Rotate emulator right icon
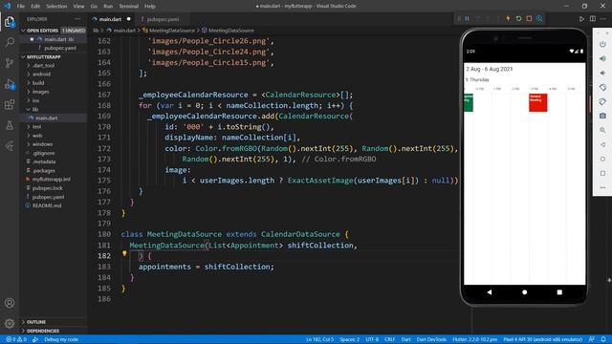The height and width of the screenshot is (344, 612). pyautogui.click(x=602, y=102)
